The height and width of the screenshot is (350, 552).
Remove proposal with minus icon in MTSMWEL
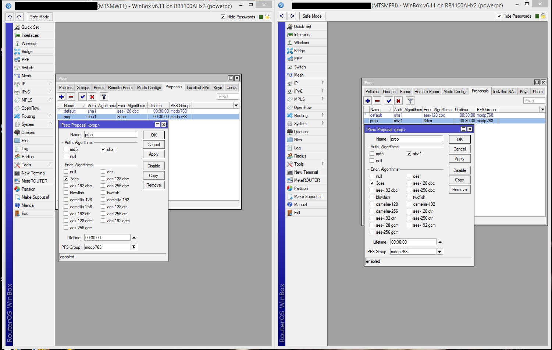click(71, 97)
